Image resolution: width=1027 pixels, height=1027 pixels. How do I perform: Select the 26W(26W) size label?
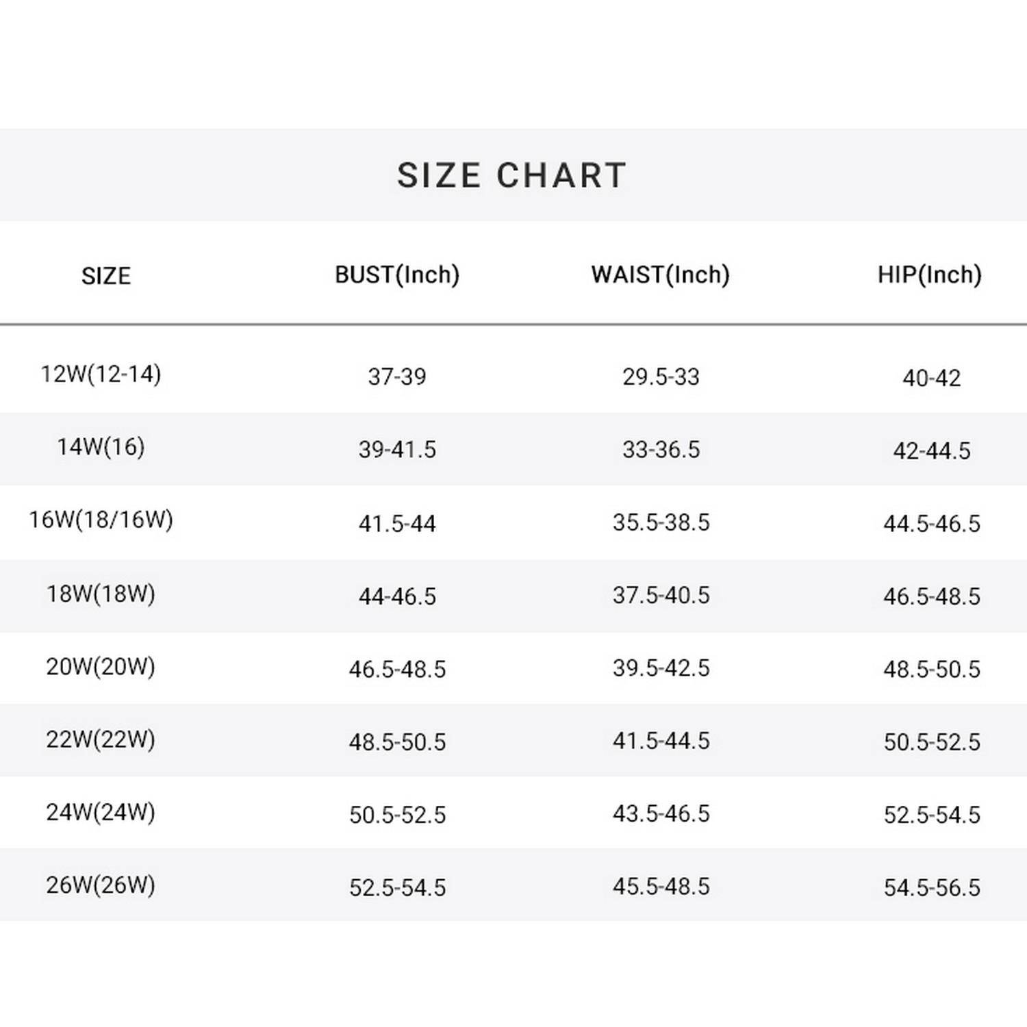pyautogui.click(x=101, y=885)
